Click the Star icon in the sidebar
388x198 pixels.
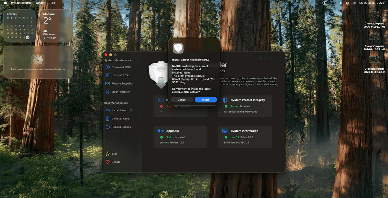(x=108, y=154)
